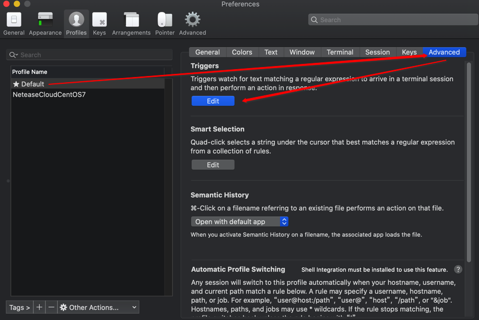The height and width of the screenshot is (320, 479).
Task: Switch to the Text tab
Action: tap(271, 52)
